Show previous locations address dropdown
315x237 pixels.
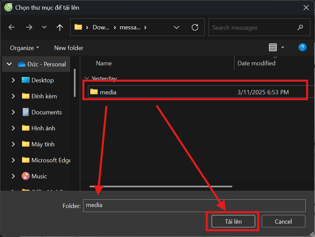tap(176, 27)
